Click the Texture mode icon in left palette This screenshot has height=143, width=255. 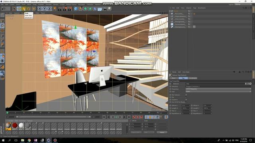2,26
